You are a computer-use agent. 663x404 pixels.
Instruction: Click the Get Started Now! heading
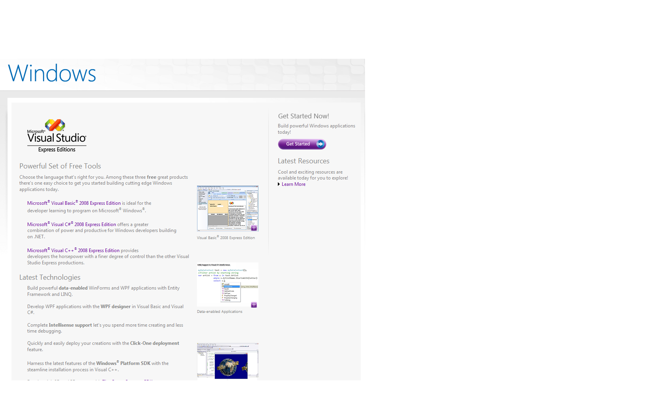(303, 116)
